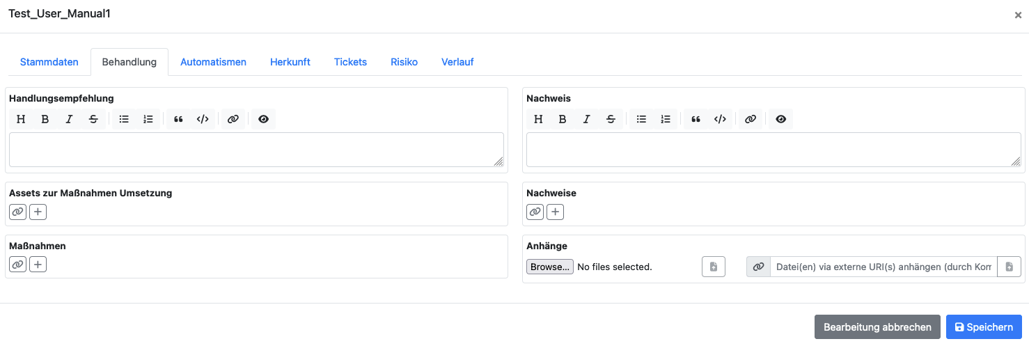Insert hyperlink in Nachweis editor

[x=751, y=119]
